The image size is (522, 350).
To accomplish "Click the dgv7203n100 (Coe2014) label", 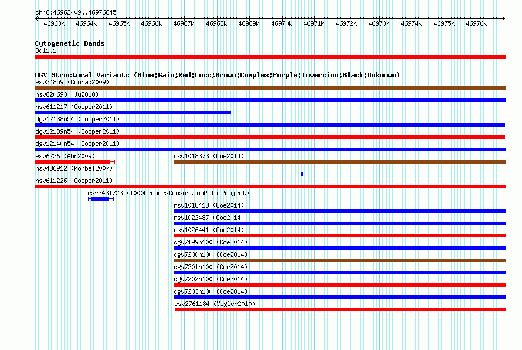I will pos(211,291).
